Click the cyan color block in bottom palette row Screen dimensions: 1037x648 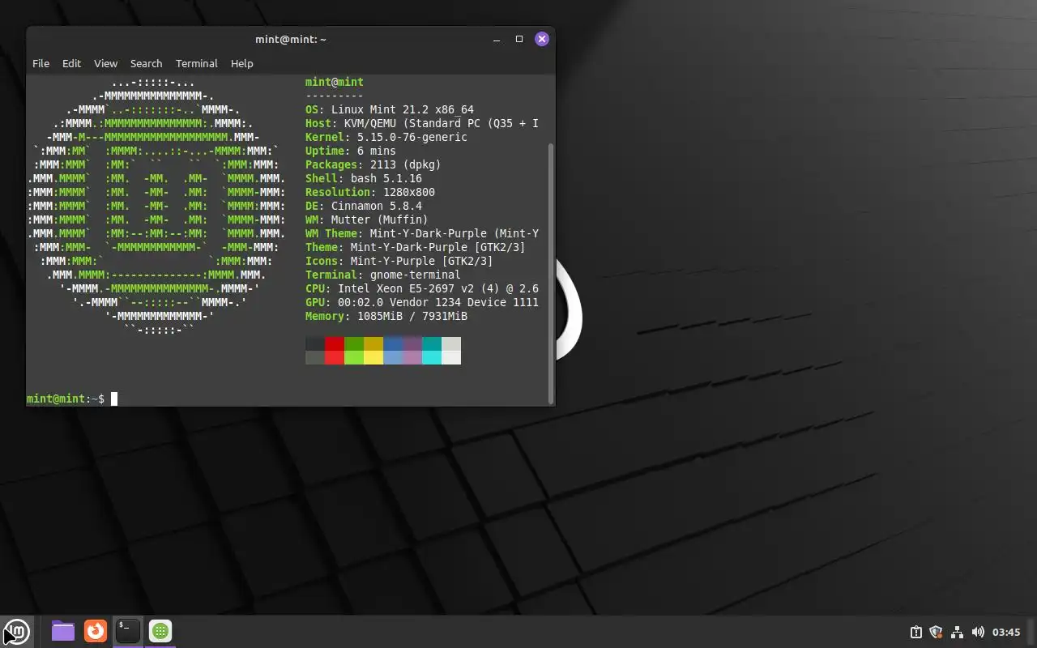pos(432,357)
